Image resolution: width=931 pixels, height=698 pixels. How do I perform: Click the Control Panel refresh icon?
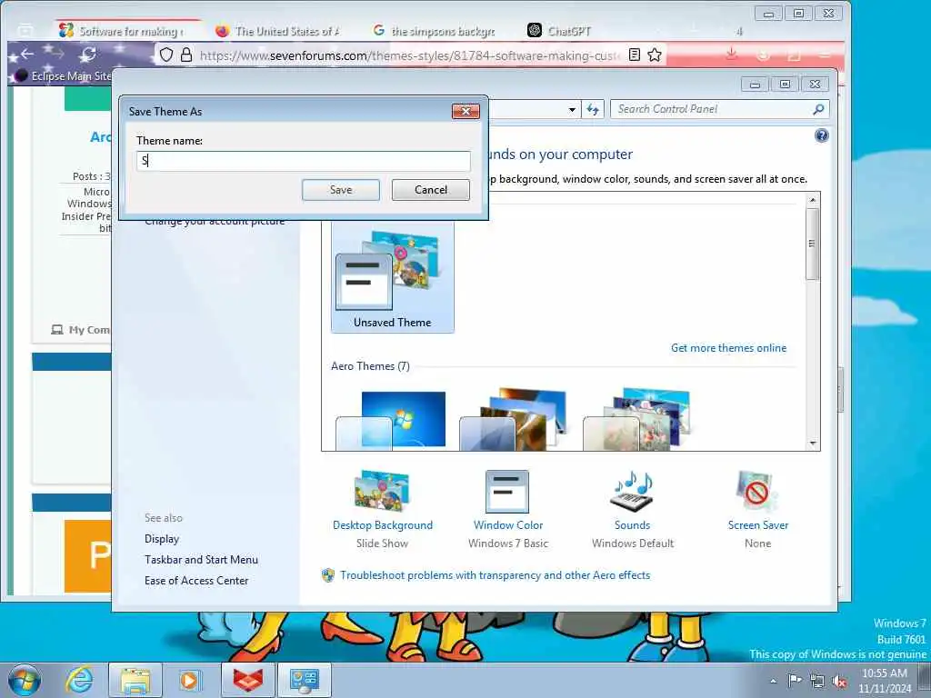click(x=593, y=109)
